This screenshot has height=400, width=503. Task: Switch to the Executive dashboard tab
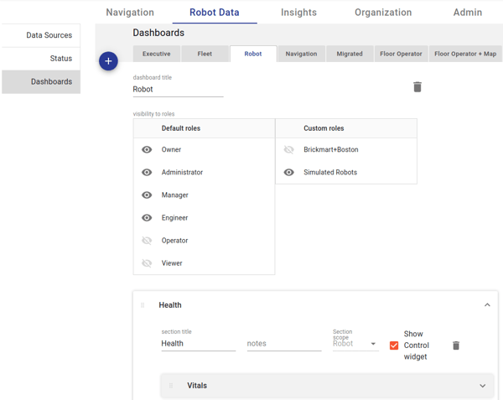point(157,54)
